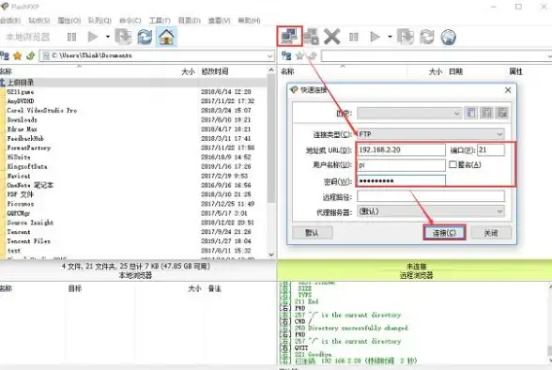Select the Source Insight folder
The width and height of the screenshot is (552, 370).
click(x=30, y=223)
